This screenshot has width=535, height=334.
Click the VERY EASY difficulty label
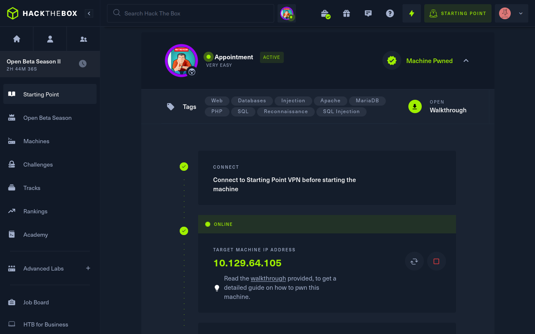219,65
